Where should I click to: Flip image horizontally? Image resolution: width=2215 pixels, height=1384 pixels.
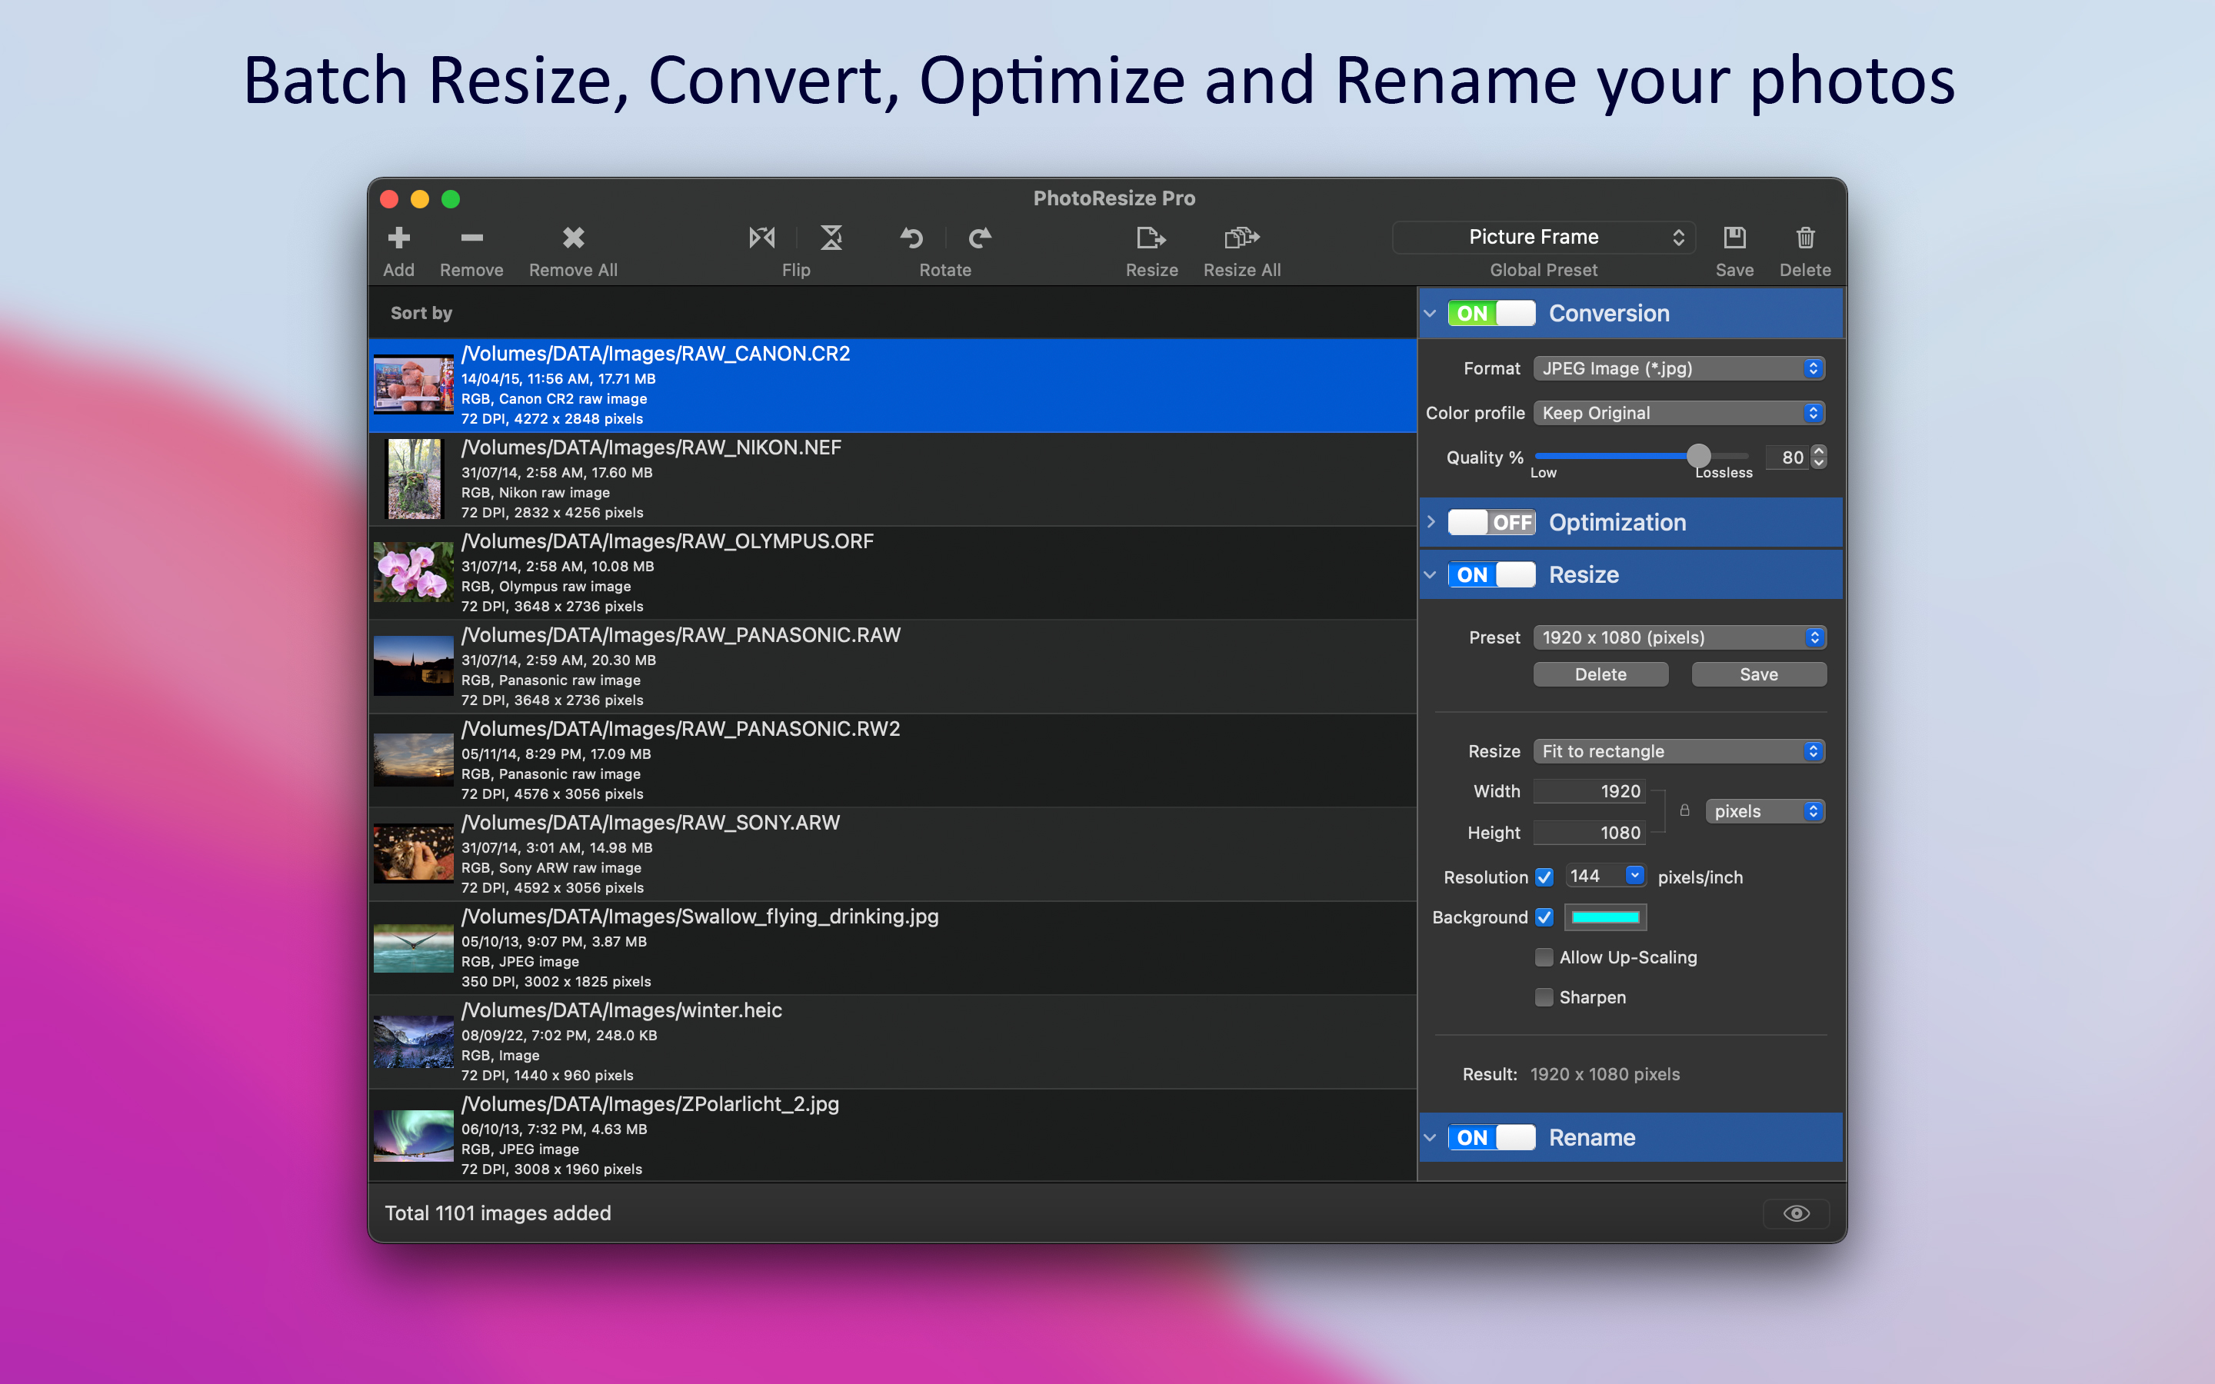point(761,238)
